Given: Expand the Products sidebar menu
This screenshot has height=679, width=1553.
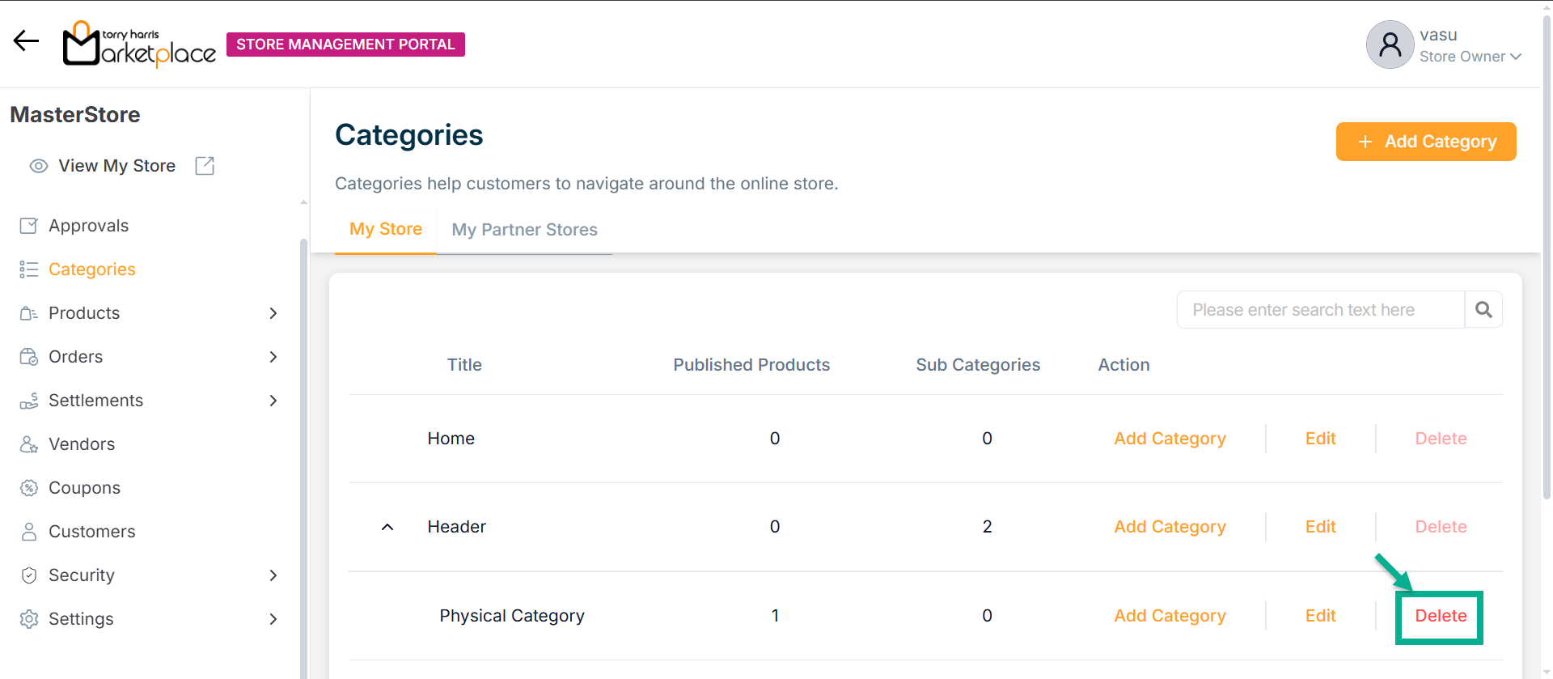Looking at the screenshot, I should coord(273,313).
